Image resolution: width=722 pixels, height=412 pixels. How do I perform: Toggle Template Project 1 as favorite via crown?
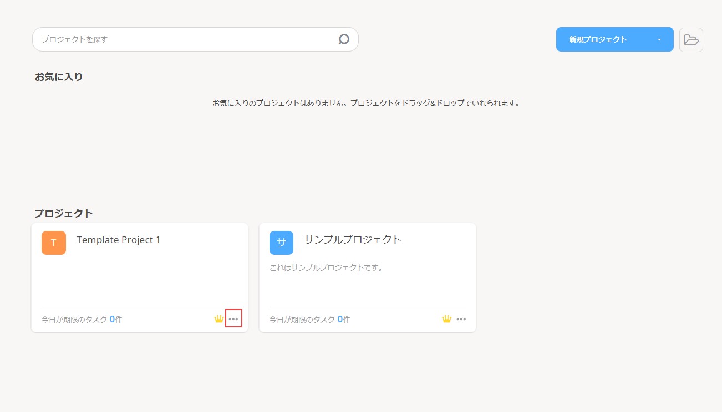point(218,318)
